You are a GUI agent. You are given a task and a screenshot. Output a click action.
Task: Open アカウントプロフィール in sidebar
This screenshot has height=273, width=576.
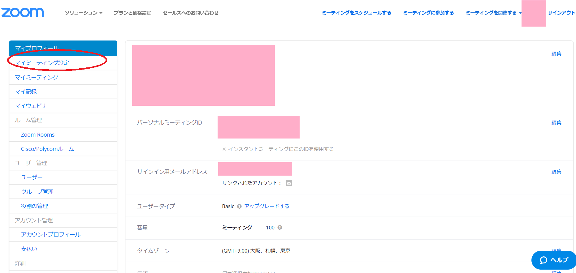click(x=51, y=235)
